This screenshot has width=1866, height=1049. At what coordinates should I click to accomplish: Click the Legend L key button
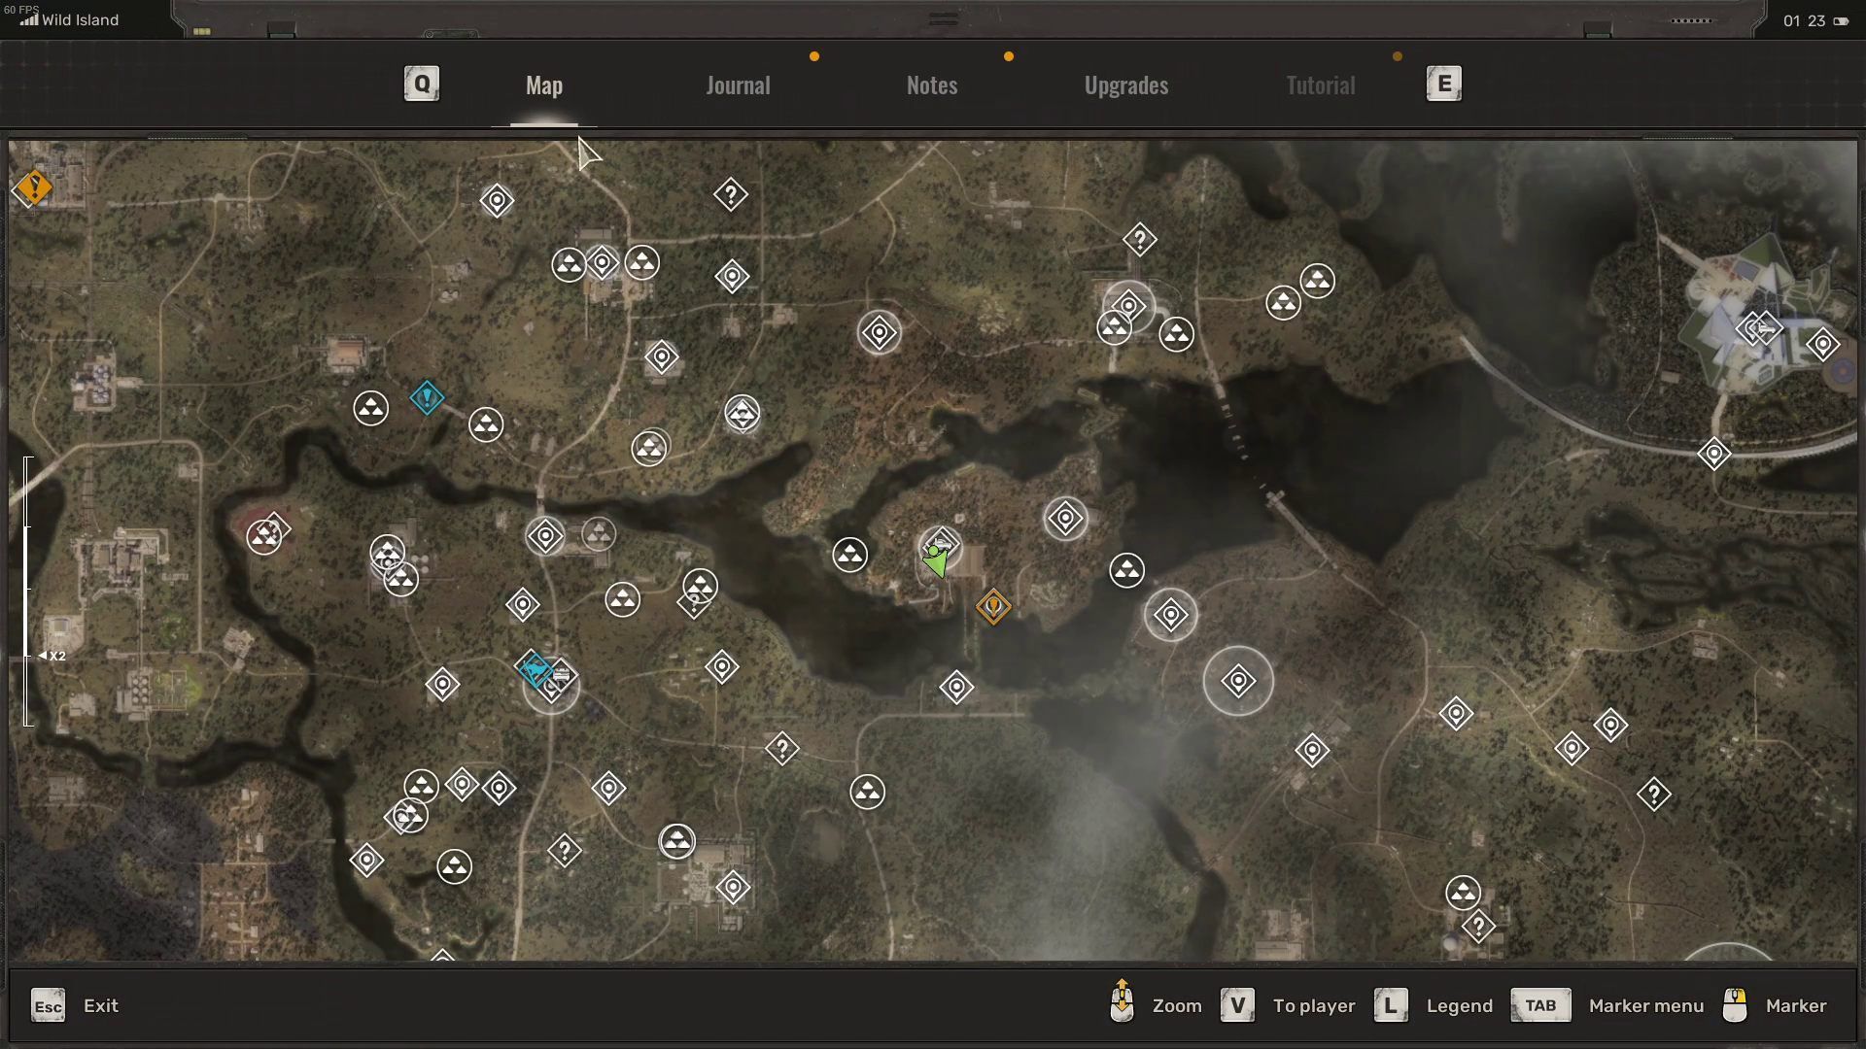[1391, 1005]
